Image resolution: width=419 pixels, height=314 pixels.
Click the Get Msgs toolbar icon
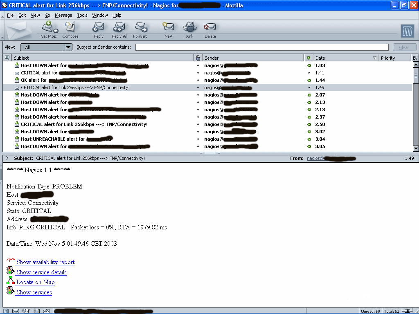tap(48, 27)
